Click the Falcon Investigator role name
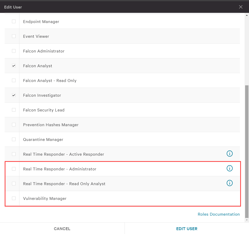Screen dimensions: 249x234 [x=42, y=95]
